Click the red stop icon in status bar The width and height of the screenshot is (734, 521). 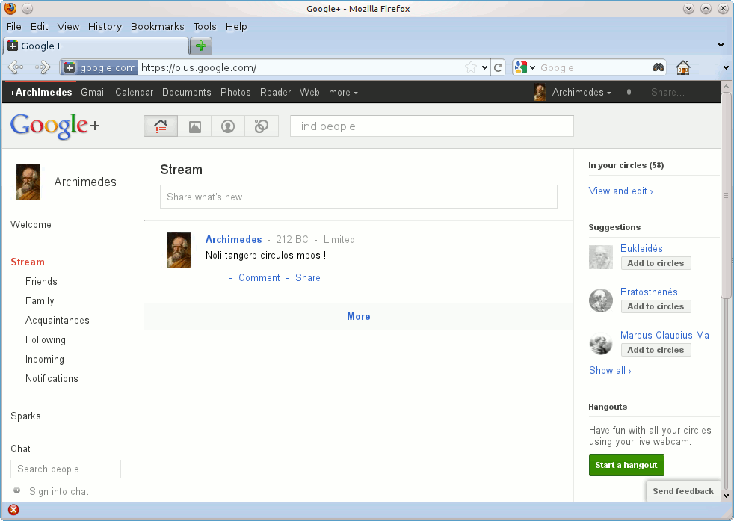13,510
